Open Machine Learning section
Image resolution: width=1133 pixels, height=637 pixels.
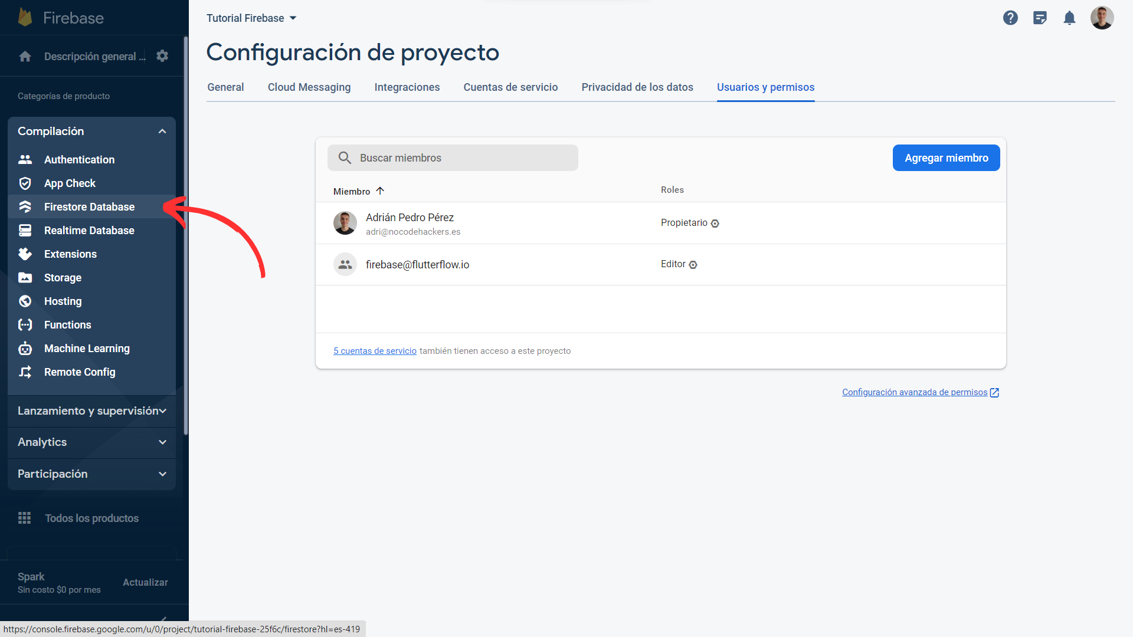point(87,348)
